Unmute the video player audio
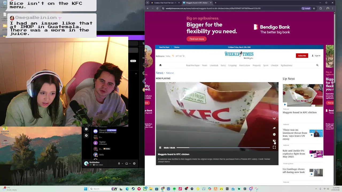342x192 pixels. pos(274,141)
